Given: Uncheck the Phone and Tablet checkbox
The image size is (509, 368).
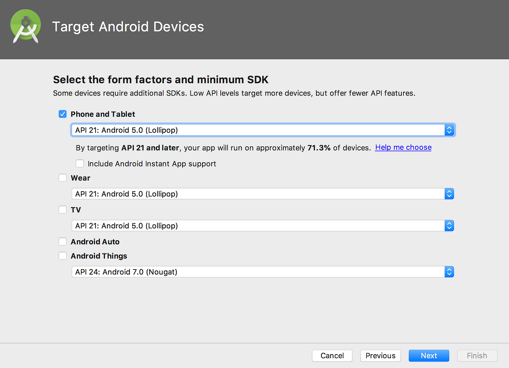Looking at the screenshot, I should (x=63, y=114).
